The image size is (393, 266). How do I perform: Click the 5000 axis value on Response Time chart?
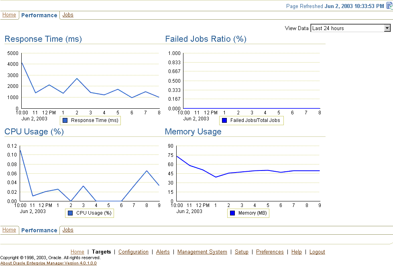(13, 53)
